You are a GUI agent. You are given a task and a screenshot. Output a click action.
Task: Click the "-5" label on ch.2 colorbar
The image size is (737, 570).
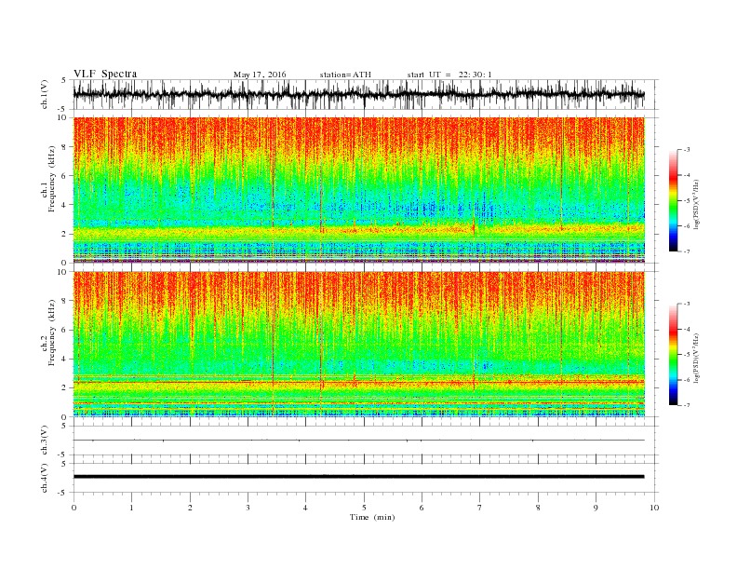coord(686,355)
